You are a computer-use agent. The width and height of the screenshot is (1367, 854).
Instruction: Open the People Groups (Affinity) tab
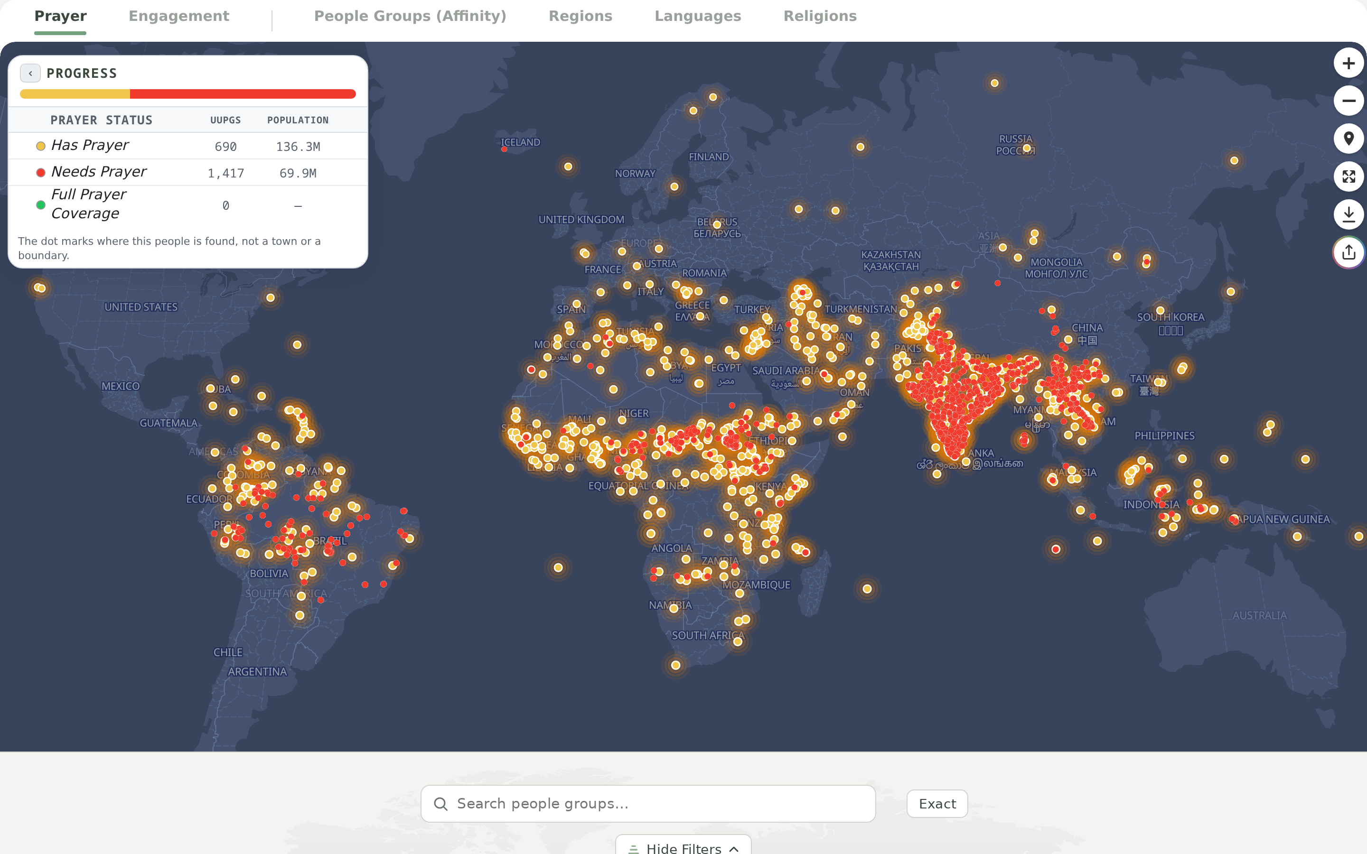point(410,17)
